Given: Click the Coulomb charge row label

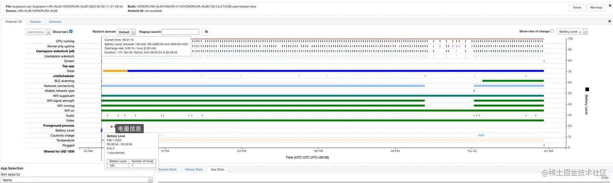Looking at the screenshot, I should [62, 136].
